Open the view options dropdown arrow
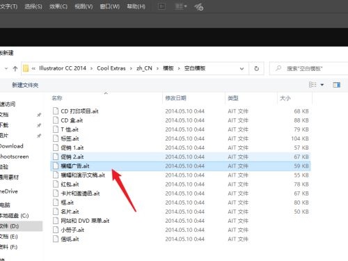This screenshot has width=348, height=261. tap(322, 85)
